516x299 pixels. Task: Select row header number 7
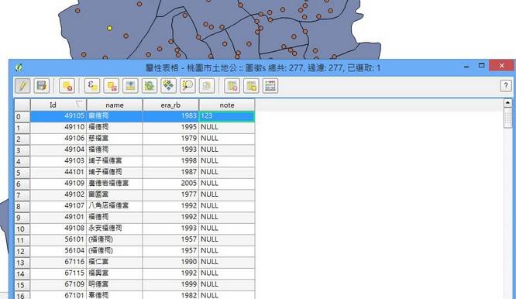coord(22,195)
